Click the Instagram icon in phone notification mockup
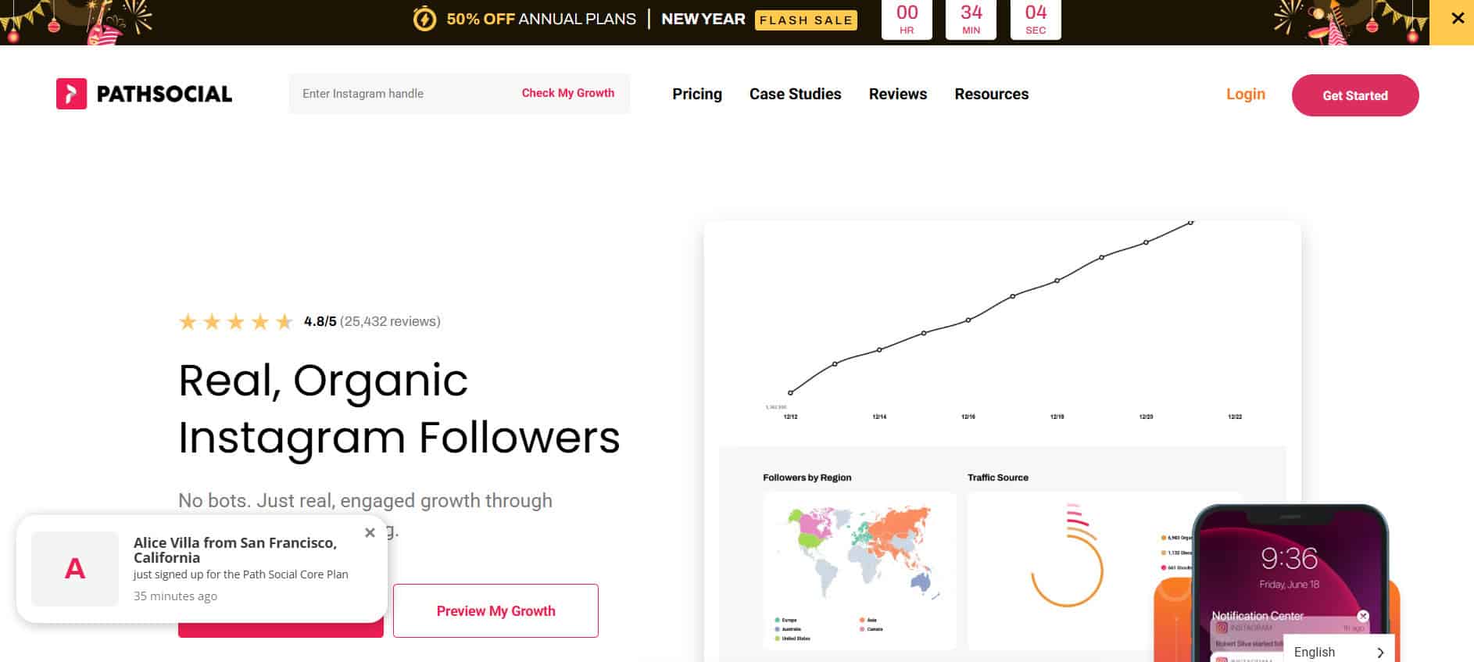Viewport: 1474px width, 662px height. (x=1221, y=628)
